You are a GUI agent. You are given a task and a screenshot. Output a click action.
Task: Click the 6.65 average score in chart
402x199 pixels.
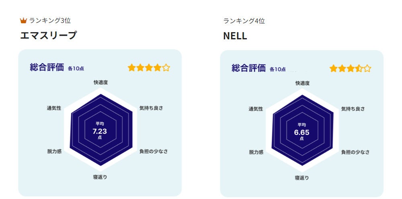pyautogui.click(x=301, y=132)
